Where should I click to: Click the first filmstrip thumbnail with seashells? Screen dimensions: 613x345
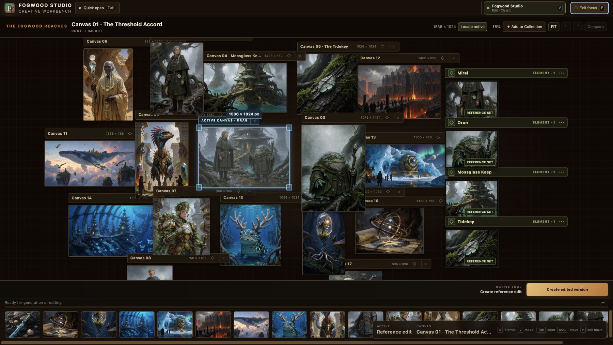[x=22, y=325]
